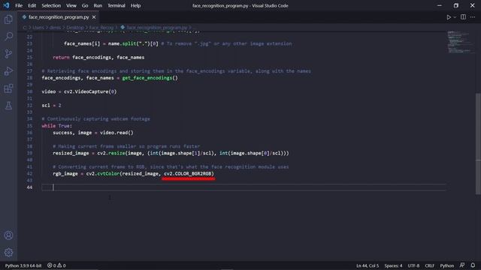Close the face_recognition_program.py tab
481x270 pixels.
pyautogui.click(x=94, y=17)
